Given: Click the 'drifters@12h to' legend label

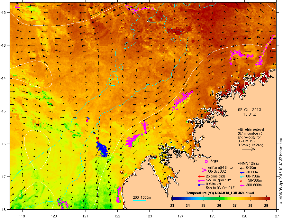Looking at the screenshot, I should coord(220,167).
